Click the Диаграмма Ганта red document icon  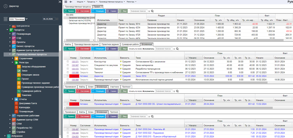coord(16,103)
